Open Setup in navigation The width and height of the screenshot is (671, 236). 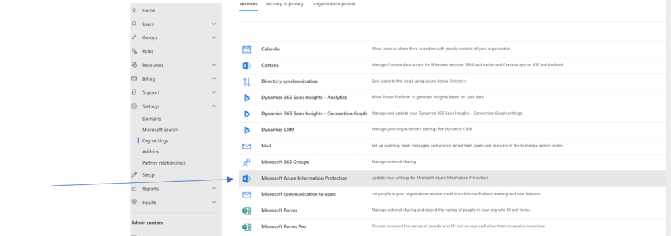(x=148, y=175)
